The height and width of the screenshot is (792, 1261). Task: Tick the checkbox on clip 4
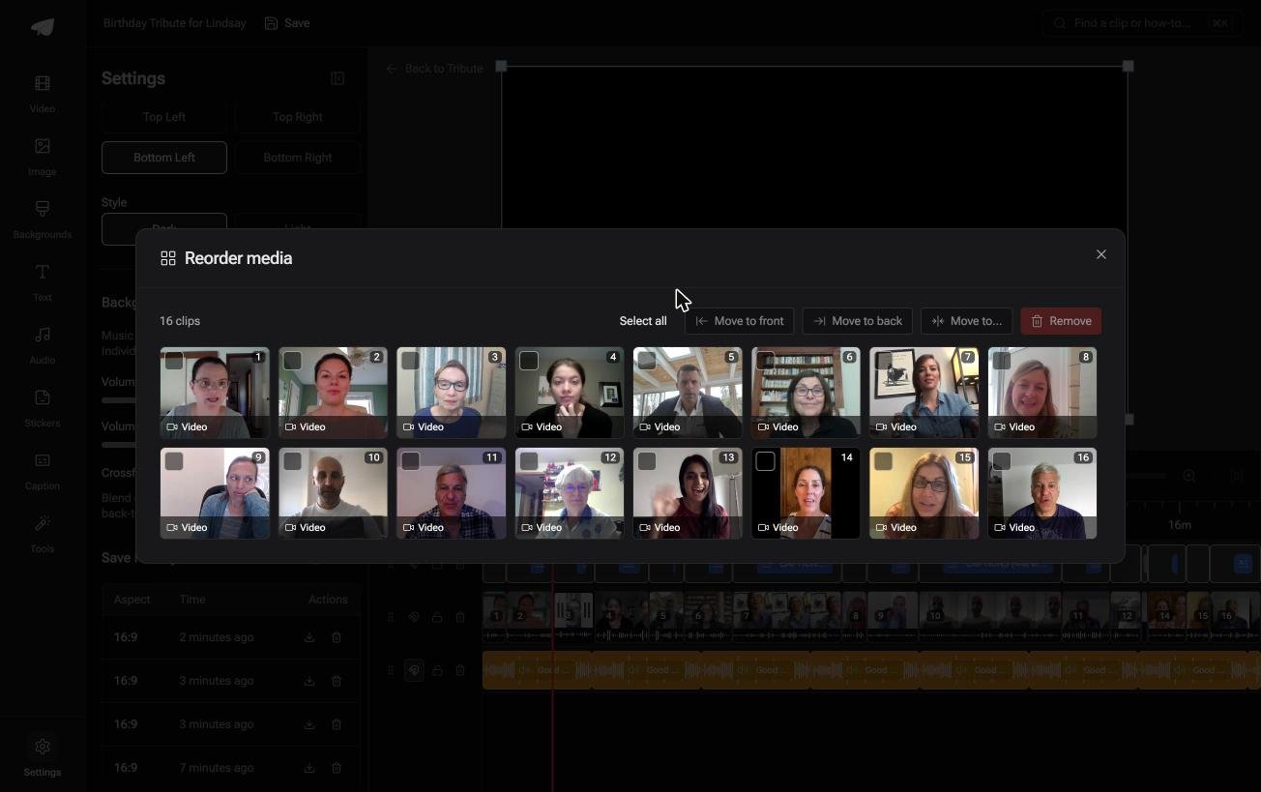pyautogui.click(x=529, y=361)
